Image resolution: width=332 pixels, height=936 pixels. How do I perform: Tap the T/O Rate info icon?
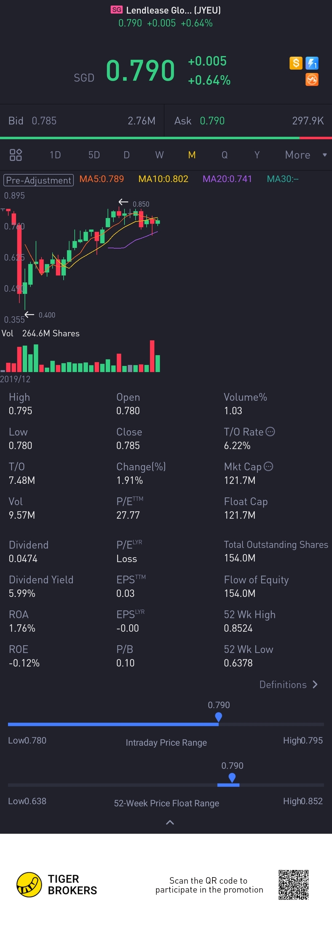pos(270,431)
